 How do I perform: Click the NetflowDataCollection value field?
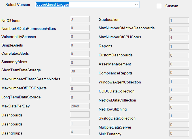click(x=179, y=99)
